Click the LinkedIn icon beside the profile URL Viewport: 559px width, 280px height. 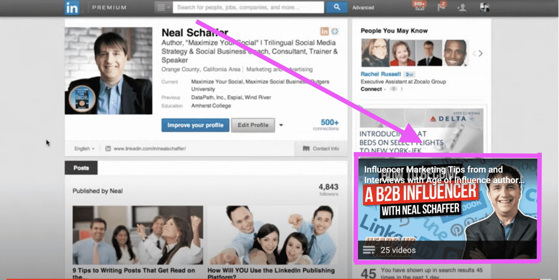108,148
